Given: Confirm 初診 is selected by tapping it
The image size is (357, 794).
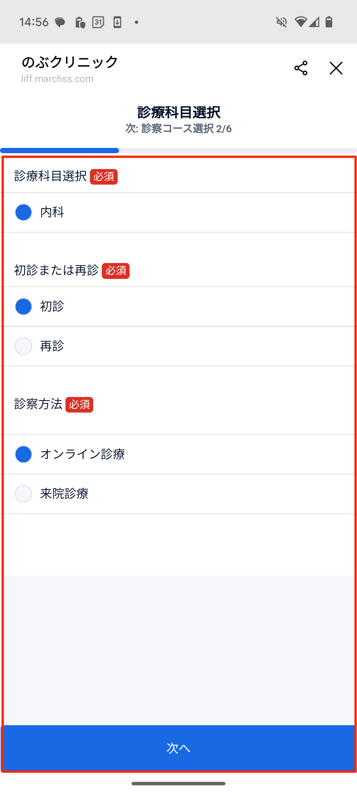Looking at the screenshot, I should click(23, 306).
